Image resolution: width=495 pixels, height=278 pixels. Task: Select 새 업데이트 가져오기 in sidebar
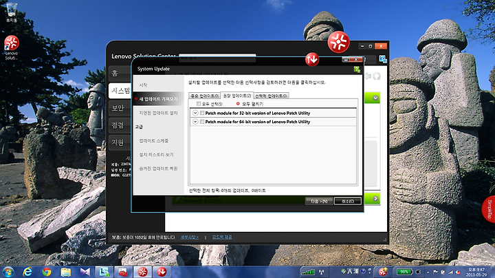tap(159, 99)
